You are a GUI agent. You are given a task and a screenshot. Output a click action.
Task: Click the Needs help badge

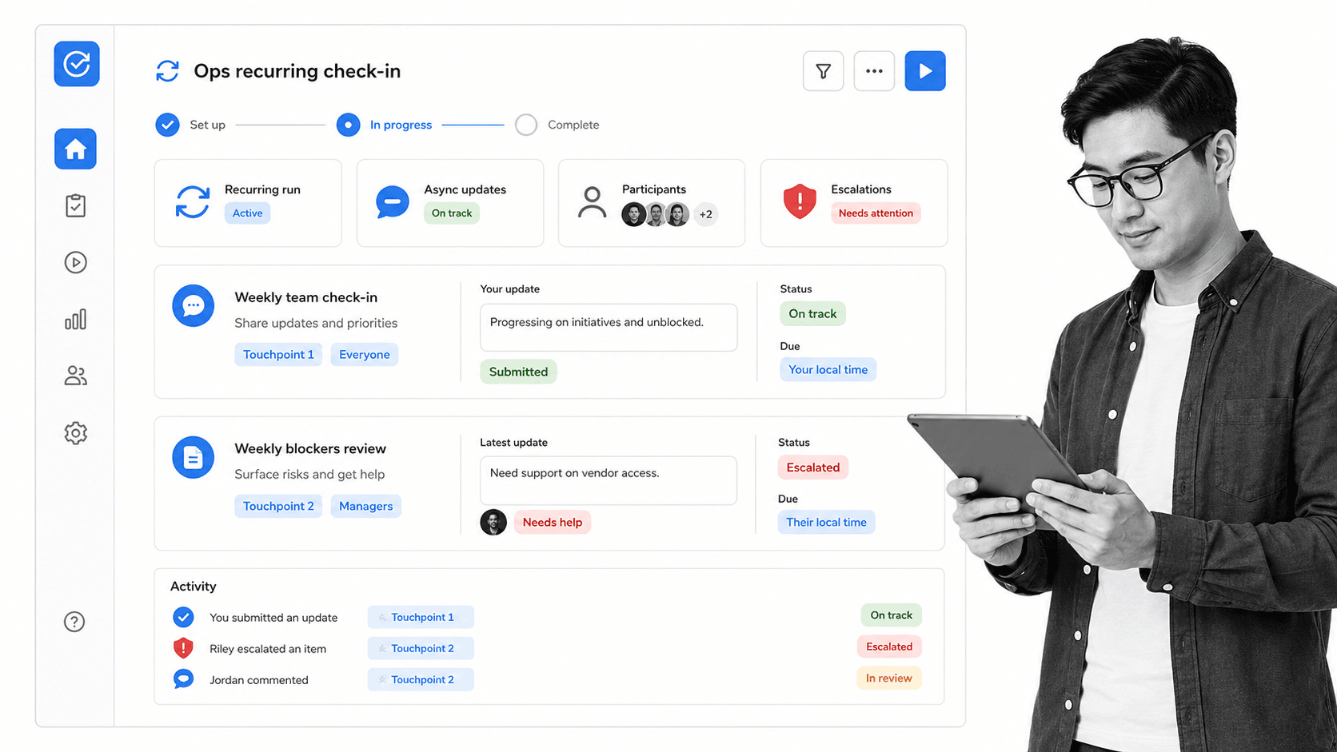553,523
